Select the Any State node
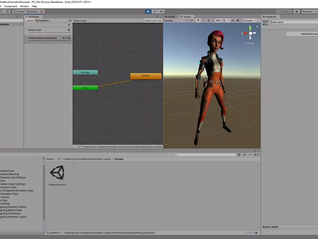Image resolution: width=318 pixels, height=239 pixels. pyautogui.click(x=85, y=72)
